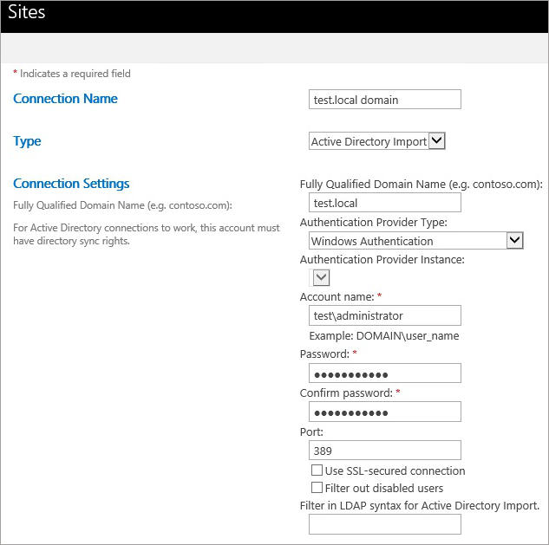Check Filter out disabled users
Viewport: 549px width, 545px height.
pyautogui.click(x=317, y=487)
